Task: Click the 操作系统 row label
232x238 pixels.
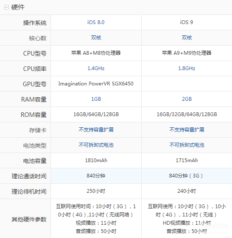Action: [35, 23]
